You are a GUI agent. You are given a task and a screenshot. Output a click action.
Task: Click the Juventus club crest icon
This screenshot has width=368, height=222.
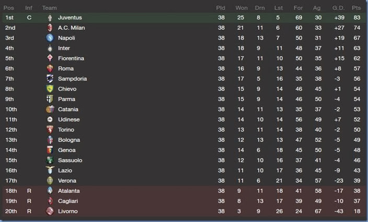50,18
